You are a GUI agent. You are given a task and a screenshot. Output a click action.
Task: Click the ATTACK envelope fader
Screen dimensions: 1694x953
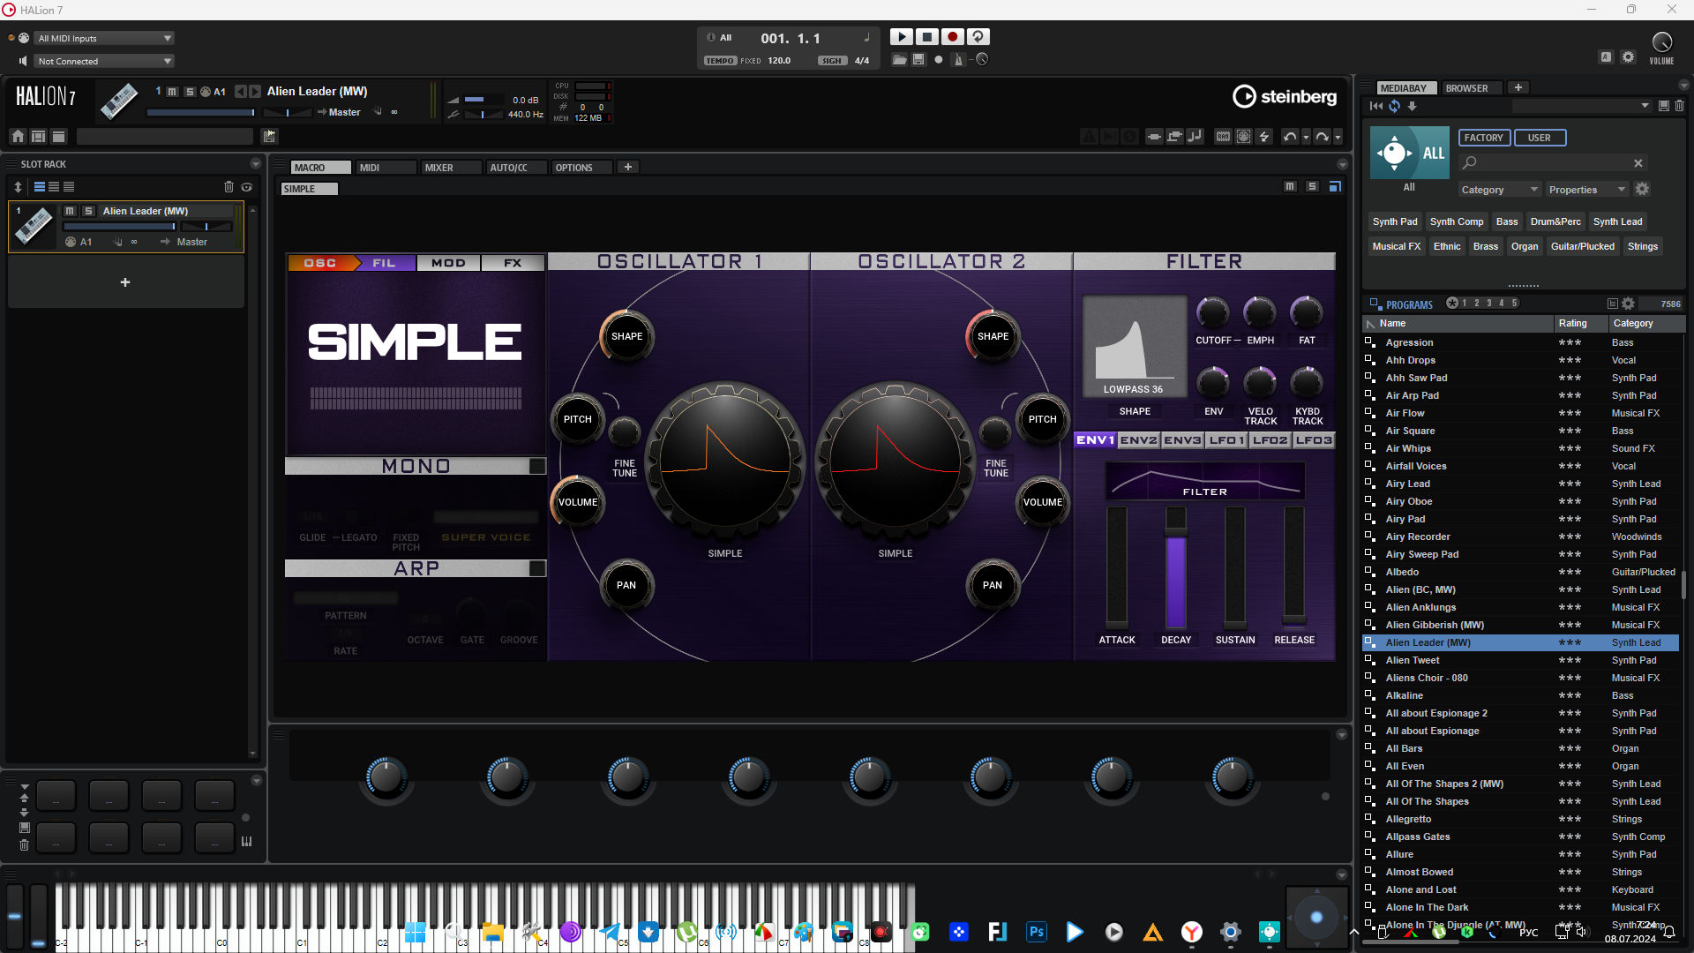pyautogui.click(x=1117, y=567)
